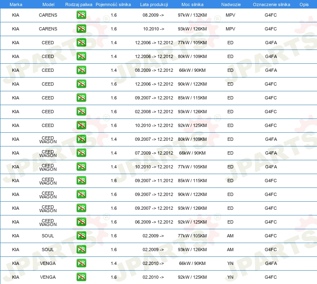Click petrol icon in CEED WAGON 93kW / 126KM row
The width and height of the screenshot is (317, 284).
coord(81,208)
